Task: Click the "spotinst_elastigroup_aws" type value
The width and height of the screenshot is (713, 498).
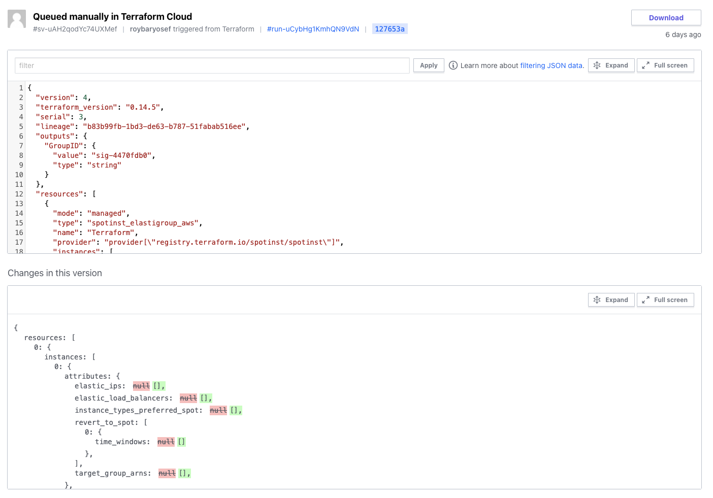Action: [x=143, y=223]
